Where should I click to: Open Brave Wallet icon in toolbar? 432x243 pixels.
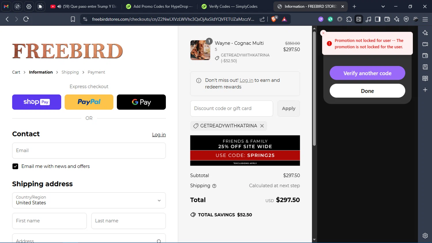[387, 19]
